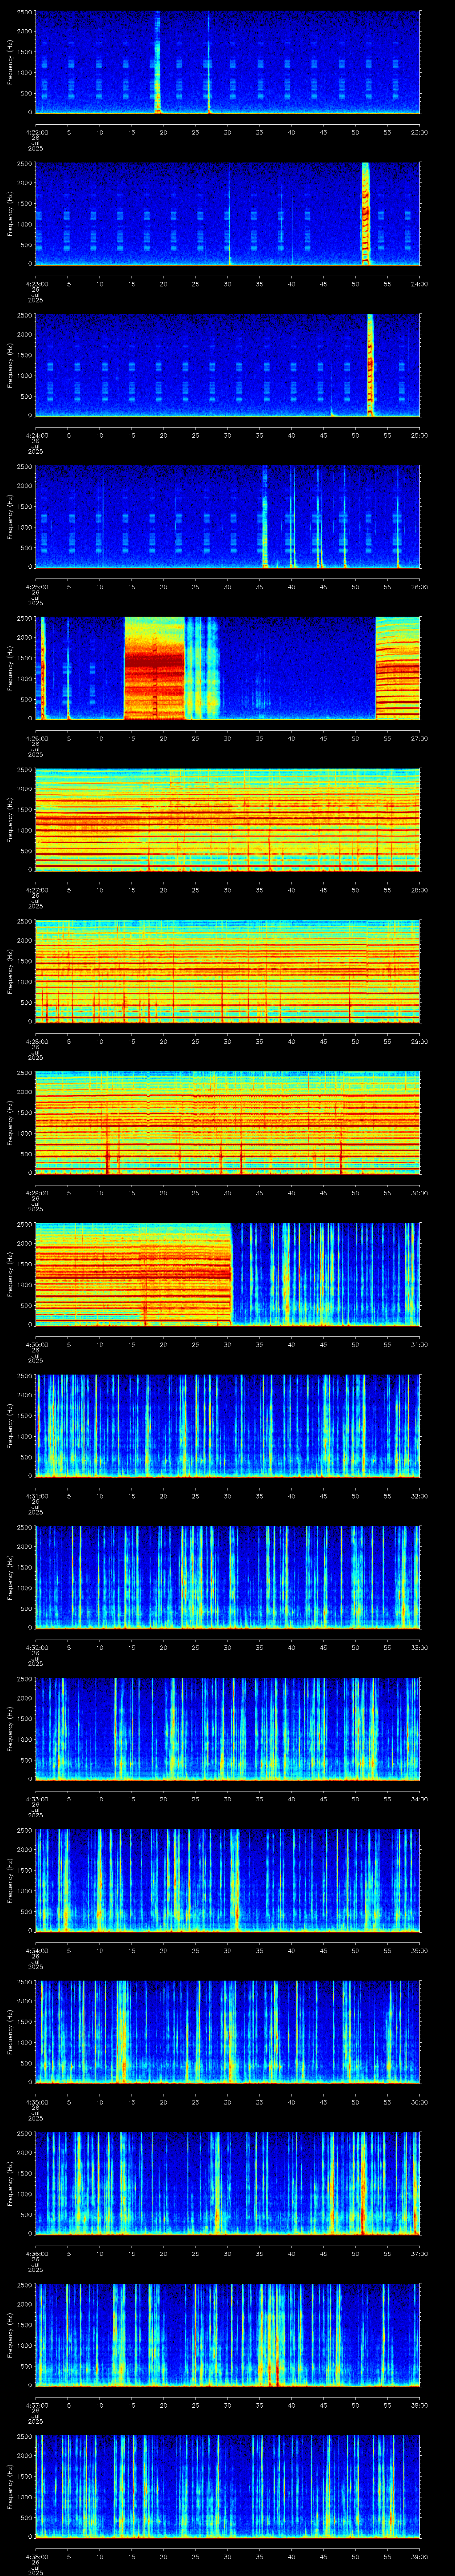The height and width of the screenshot is (2576, 455).
Task: Select the spectrogram panel starting at 4:23:00
Action: tap(228, 214)
